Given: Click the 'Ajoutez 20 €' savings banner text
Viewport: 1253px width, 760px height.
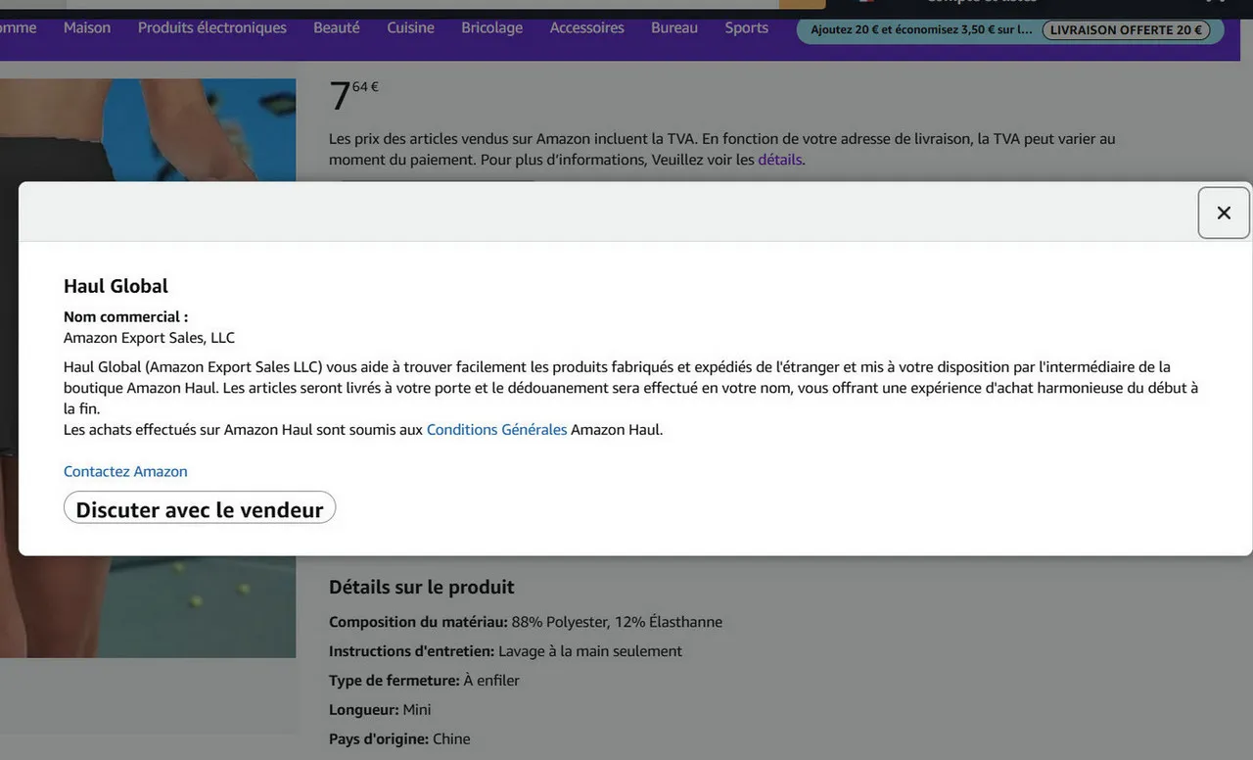Looking at the screenshot, I should 920,30.
